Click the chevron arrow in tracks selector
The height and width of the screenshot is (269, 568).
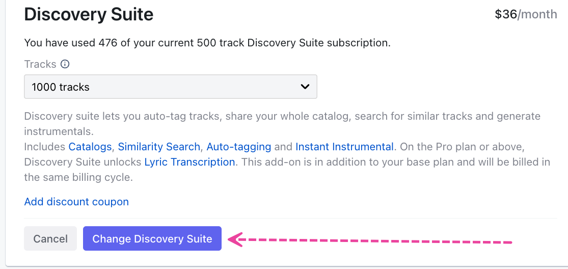click(305, 87)
